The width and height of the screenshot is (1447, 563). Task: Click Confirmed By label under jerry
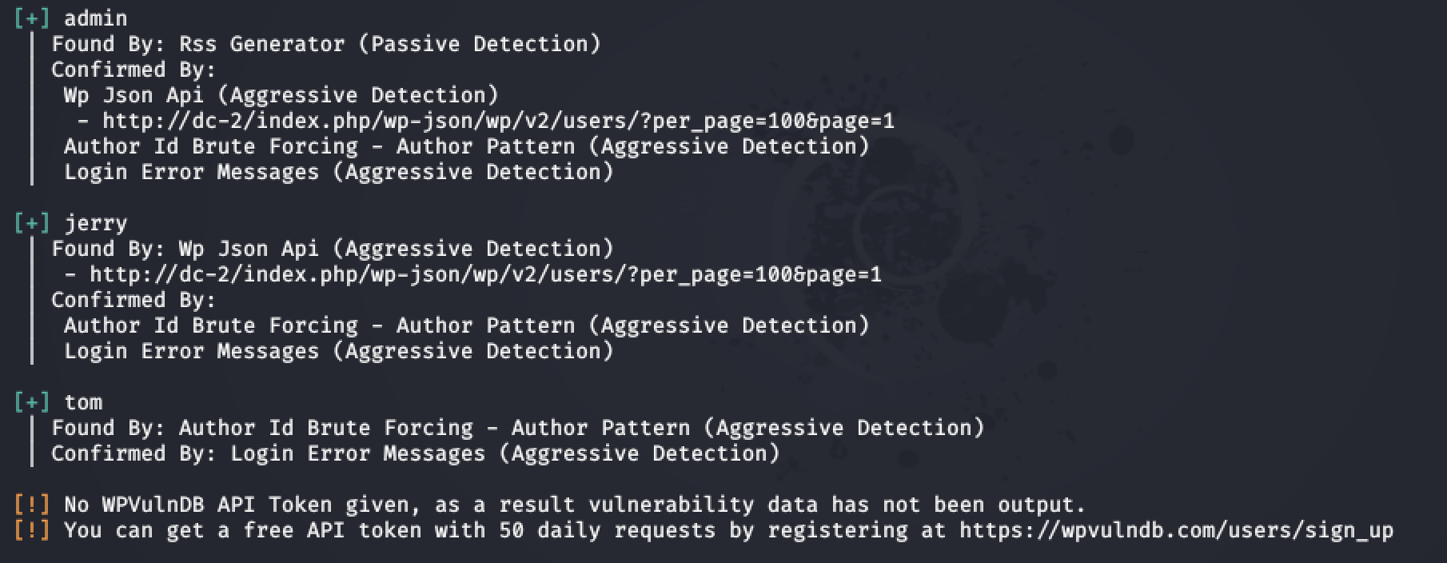(x=134, y=300)
